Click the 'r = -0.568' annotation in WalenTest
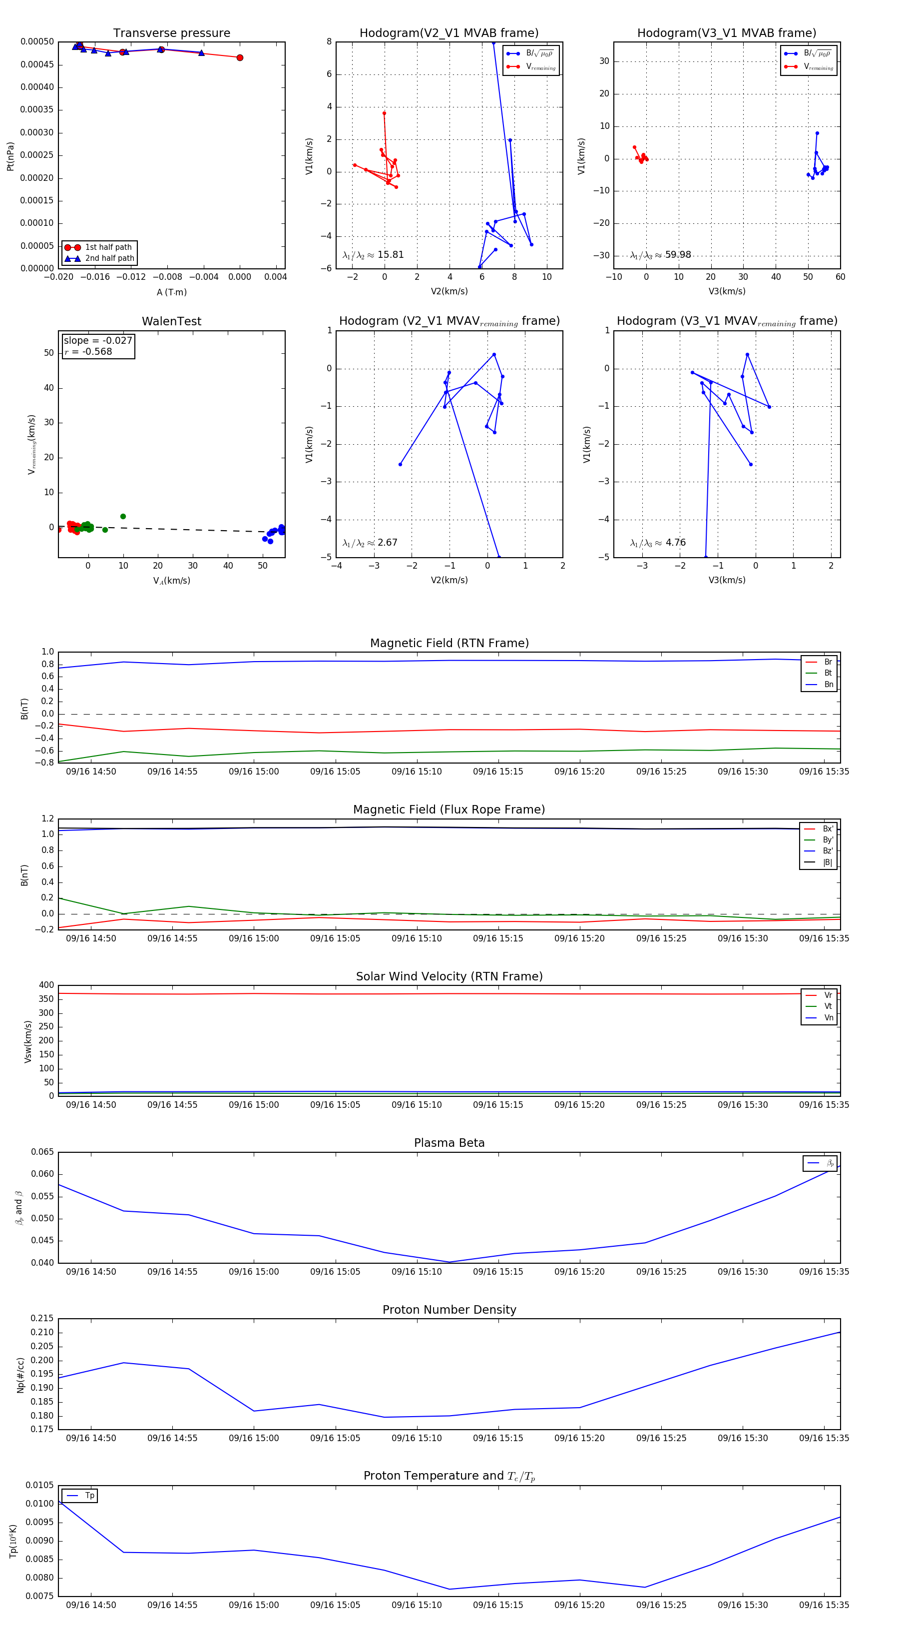The width and height of the screenshot is (899, 1649). point(88,351)
